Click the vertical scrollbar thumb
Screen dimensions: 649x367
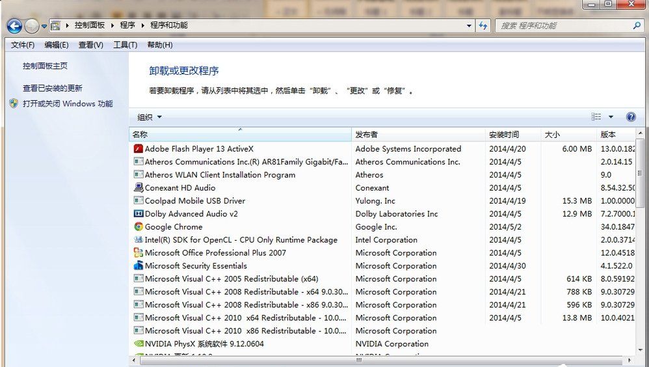pos(640,172)
